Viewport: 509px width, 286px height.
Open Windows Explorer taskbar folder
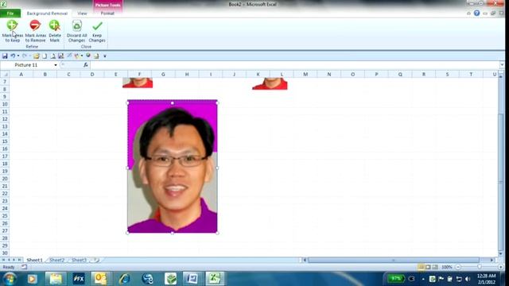56,279
